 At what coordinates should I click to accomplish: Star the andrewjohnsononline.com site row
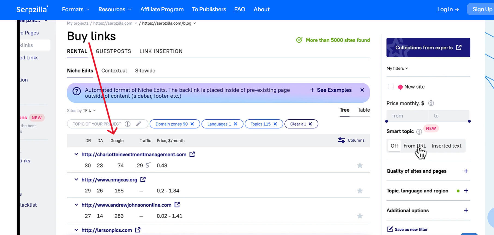pyautogui.click(x=360, y=216)
